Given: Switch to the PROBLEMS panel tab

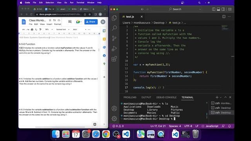Looking at the screenshot, I should [130, 98].
